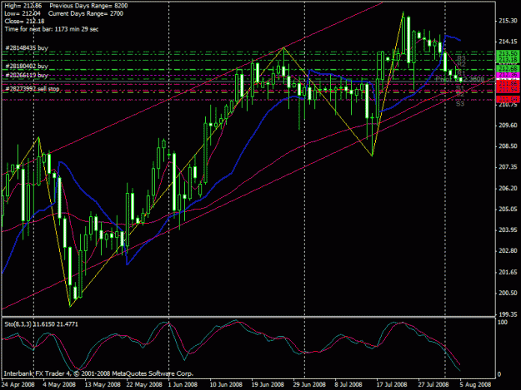Click the 'Sto(8,3,3)' stochastic indicator label
Image resolution: width=521 pixels, height=390 pixels.
coord(41,324)
